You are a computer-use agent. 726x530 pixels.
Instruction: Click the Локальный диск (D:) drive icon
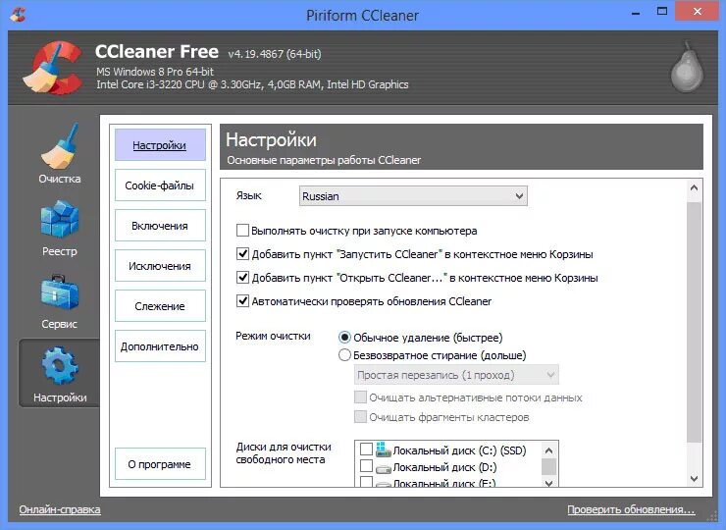pyautogui.click(x=384, y=469)
